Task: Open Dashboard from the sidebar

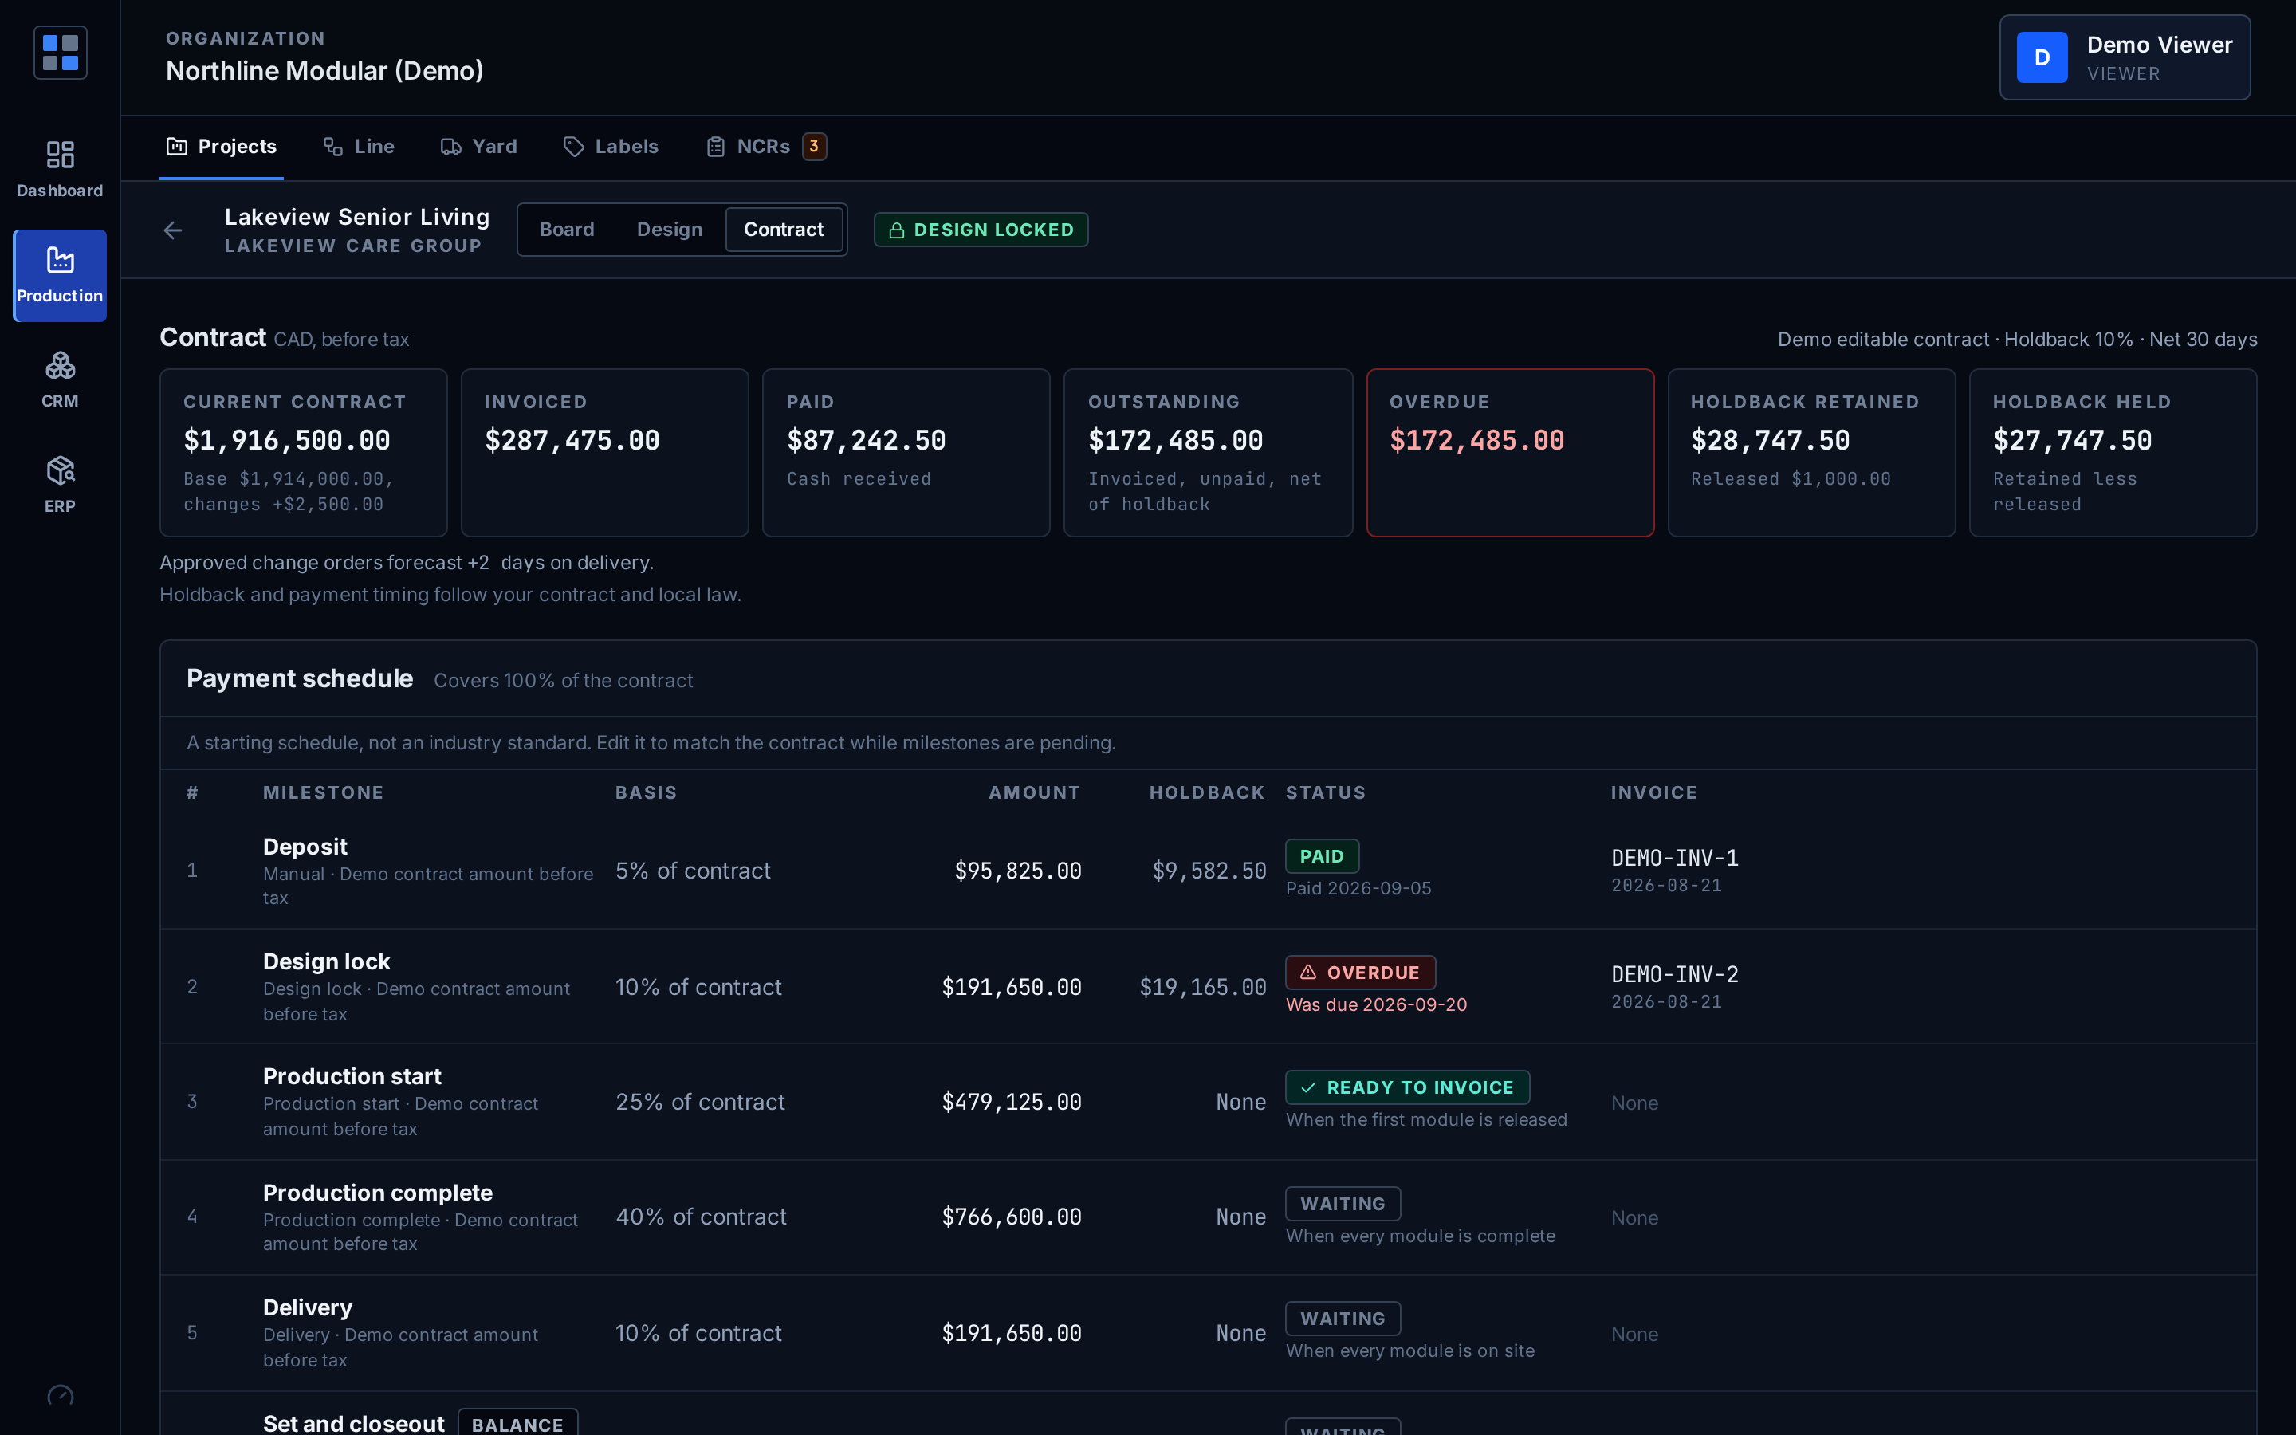Action: pyautogui.click(x=60, y=170)
